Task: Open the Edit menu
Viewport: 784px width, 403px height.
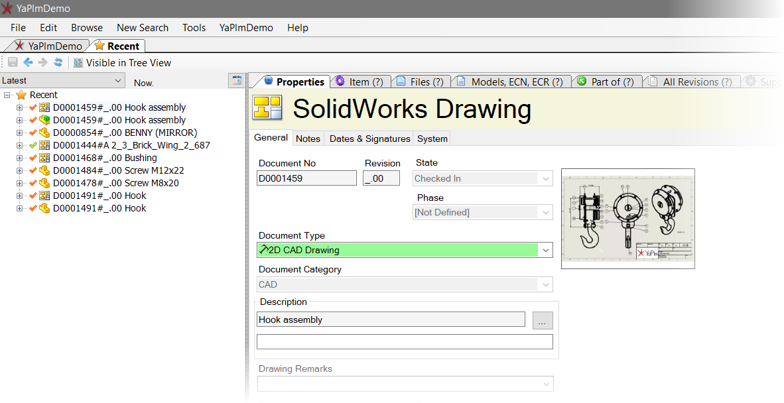Action: click(x=48, y=27)
